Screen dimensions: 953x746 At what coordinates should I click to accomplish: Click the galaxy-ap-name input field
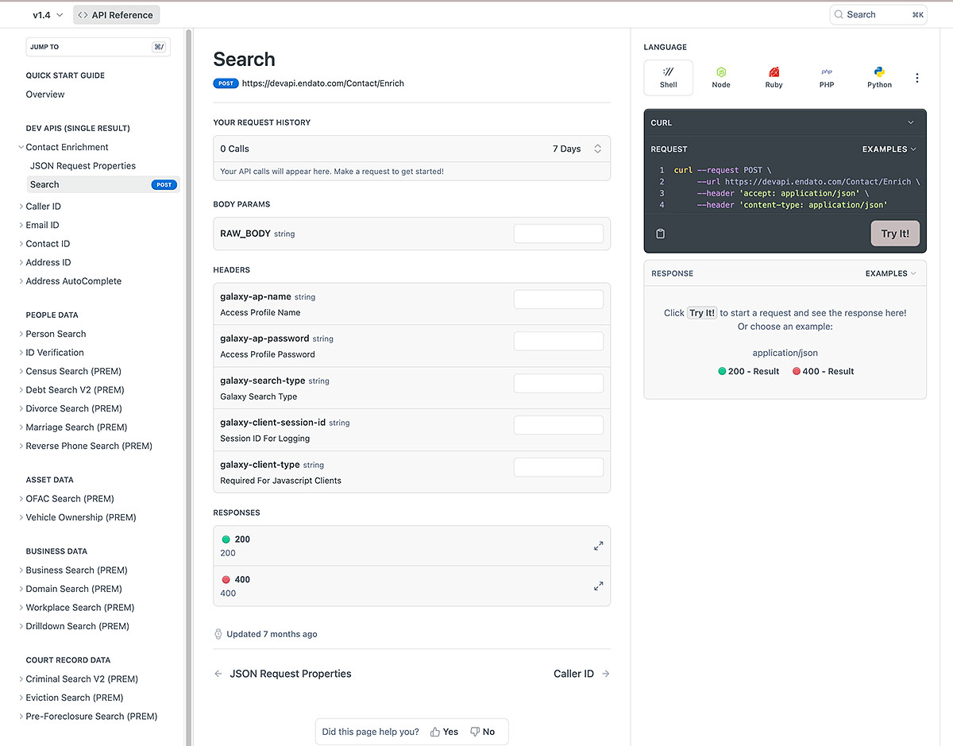558,300
